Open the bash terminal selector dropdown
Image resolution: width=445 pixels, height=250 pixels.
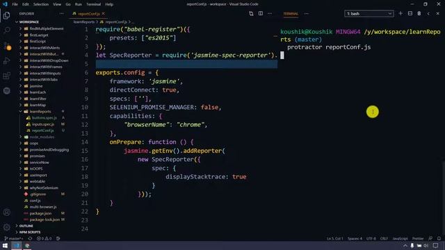click(x=369, y=14)
